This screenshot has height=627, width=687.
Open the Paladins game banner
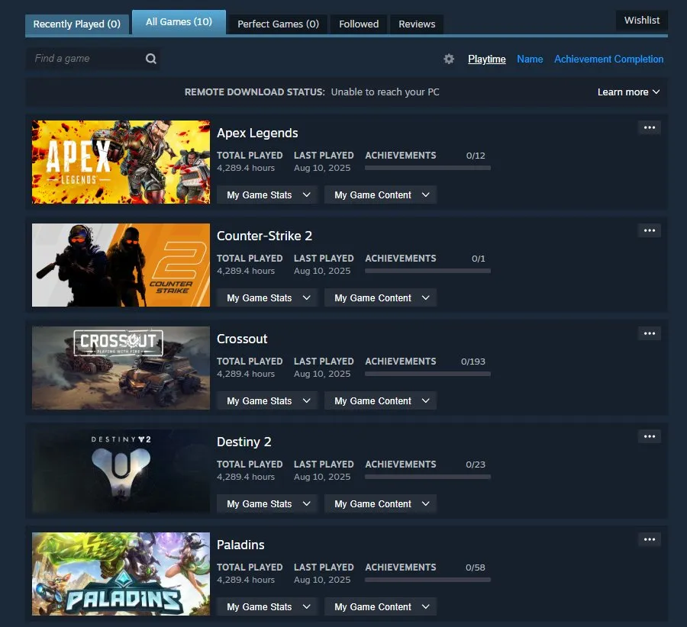[x=121, y=574]
